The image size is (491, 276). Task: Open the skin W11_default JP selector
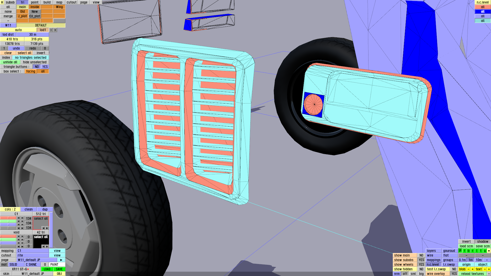[32, 274]
